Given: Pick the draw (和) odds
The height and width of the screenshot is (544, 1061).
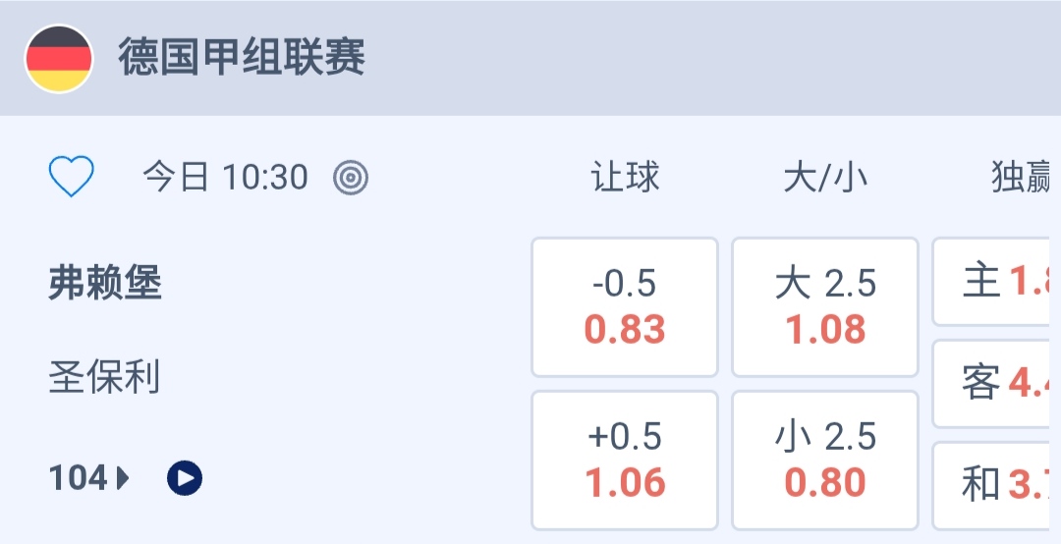Looking at the screenshot, I should (x=996, y=484).
